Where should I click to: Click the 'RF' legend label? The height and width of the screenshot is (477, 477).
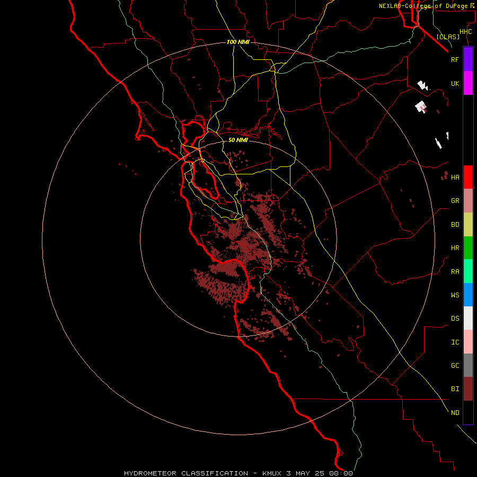tap(455, 59)
